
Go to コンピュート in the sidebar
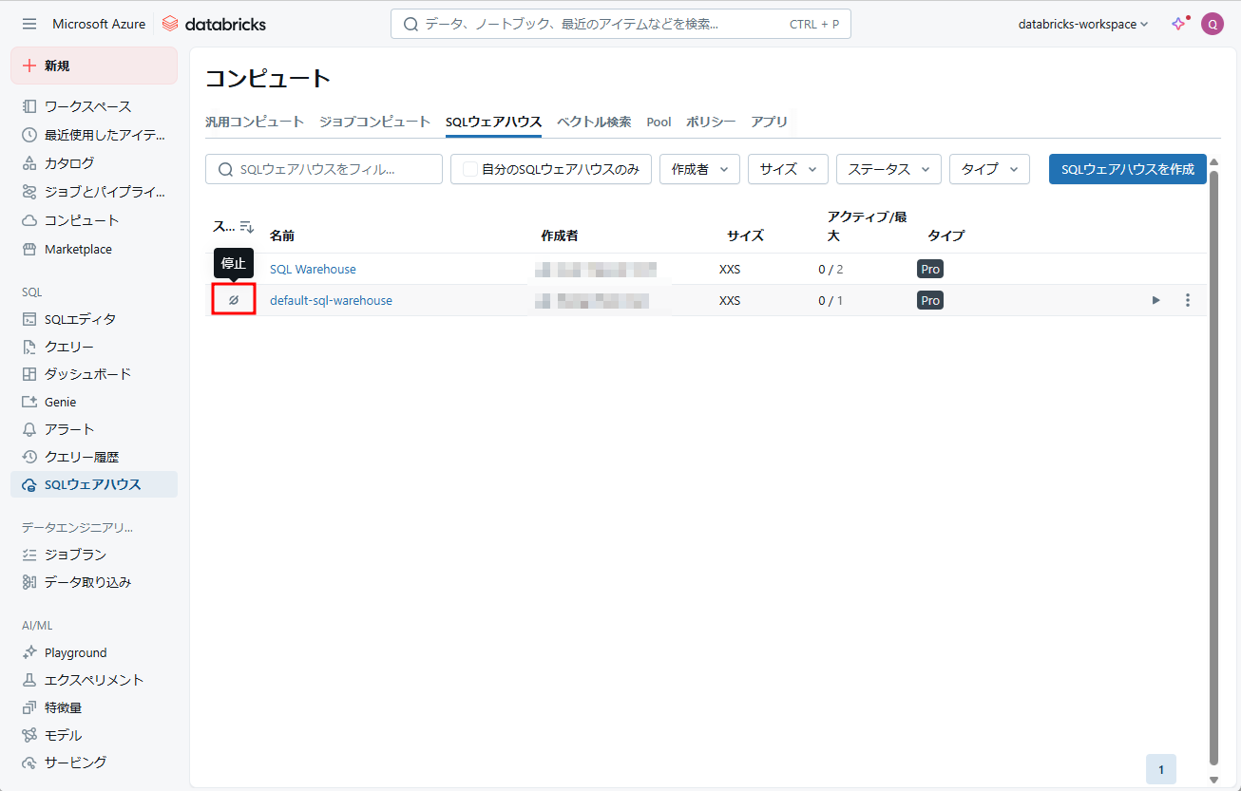click(94, 220)
